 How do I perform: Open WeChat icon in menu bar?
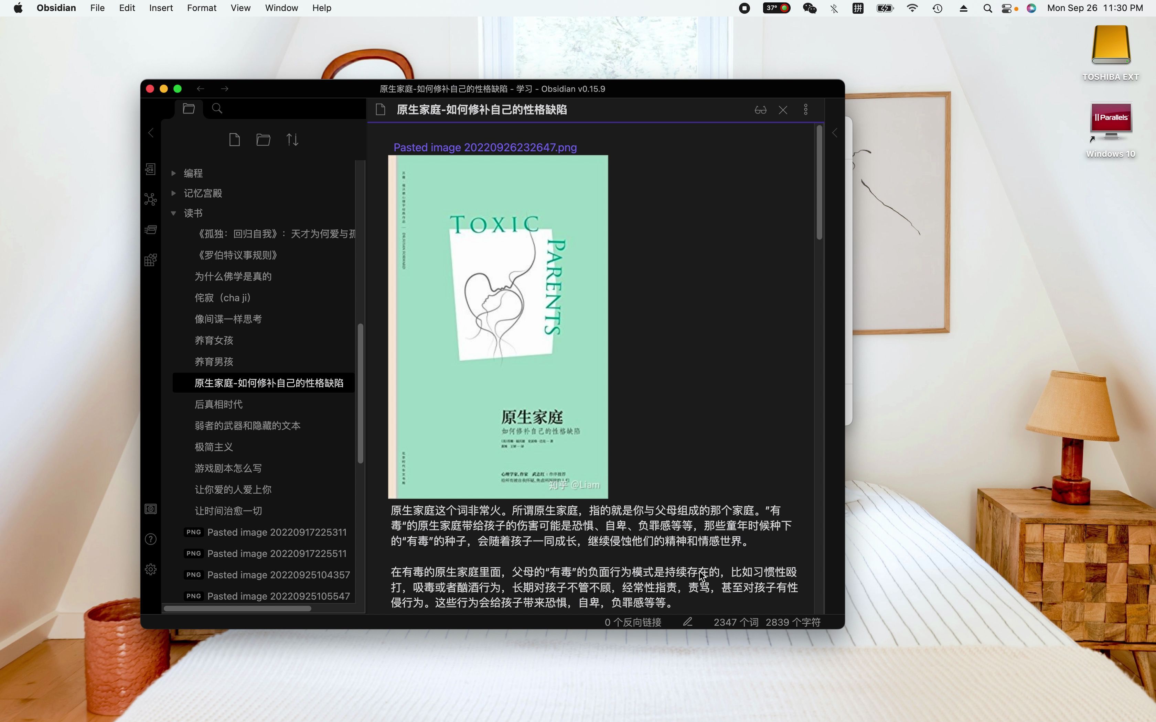click(810, 8)
